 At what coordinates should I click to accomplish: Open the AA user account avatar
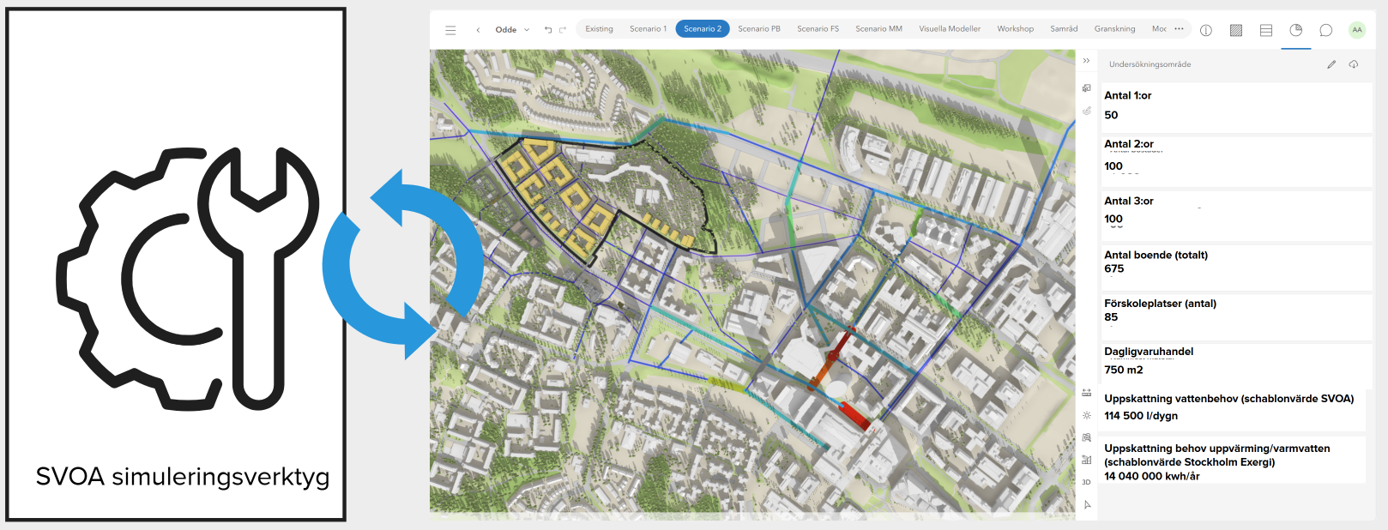click(x=1357, y=30)
